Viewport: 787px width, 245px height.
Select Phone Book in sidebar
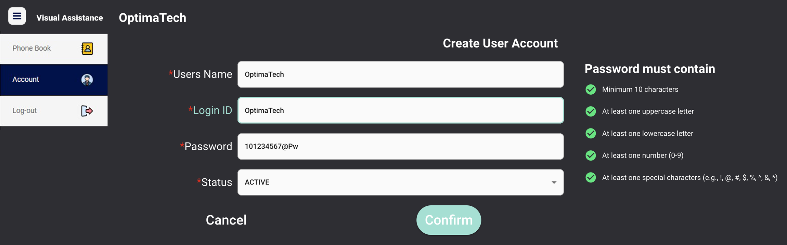(x=54, y=49)
